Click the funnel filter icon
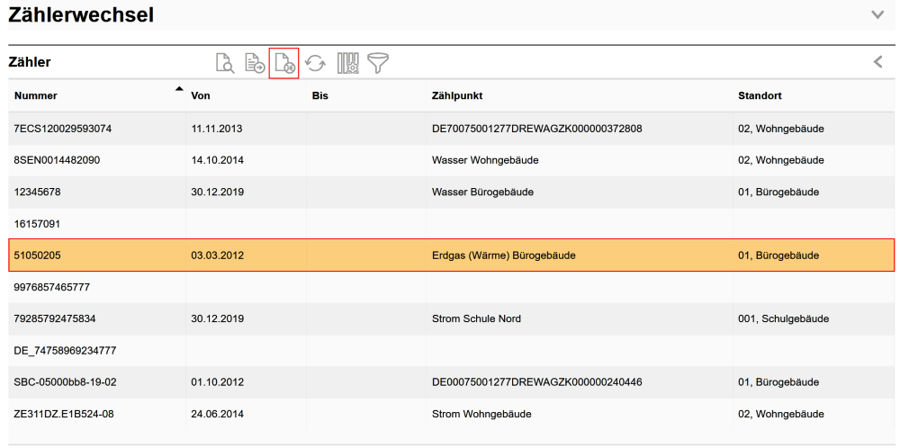The width and height of the screenshot is (900, 448). tap(377, 63)
